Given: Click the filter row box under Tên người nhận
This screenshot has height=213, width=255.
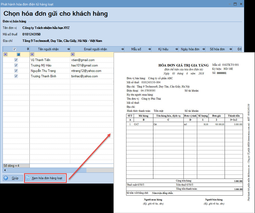Looking at the screenshot, I should coord(33,54).
